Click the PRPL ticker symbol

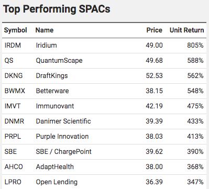tap(13, 137)
